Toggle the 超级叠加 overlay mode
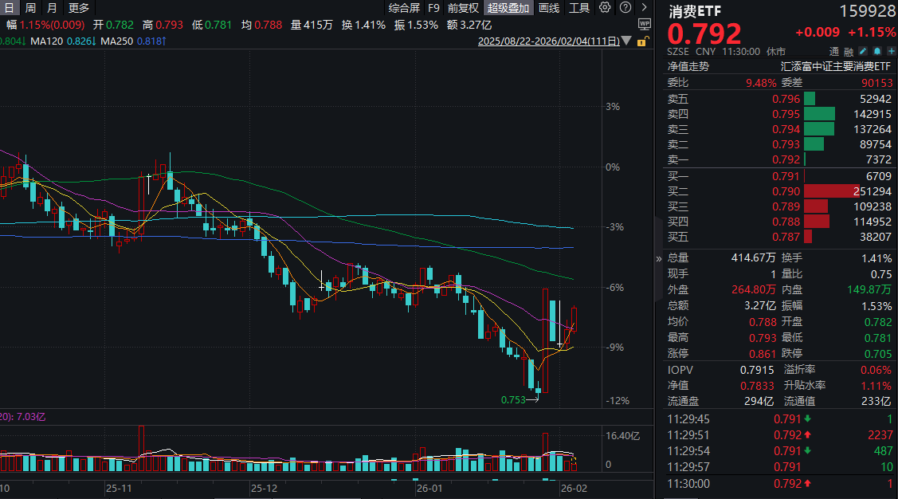The height and width of the screenshot is (499, 898). (x=508, y=7)
